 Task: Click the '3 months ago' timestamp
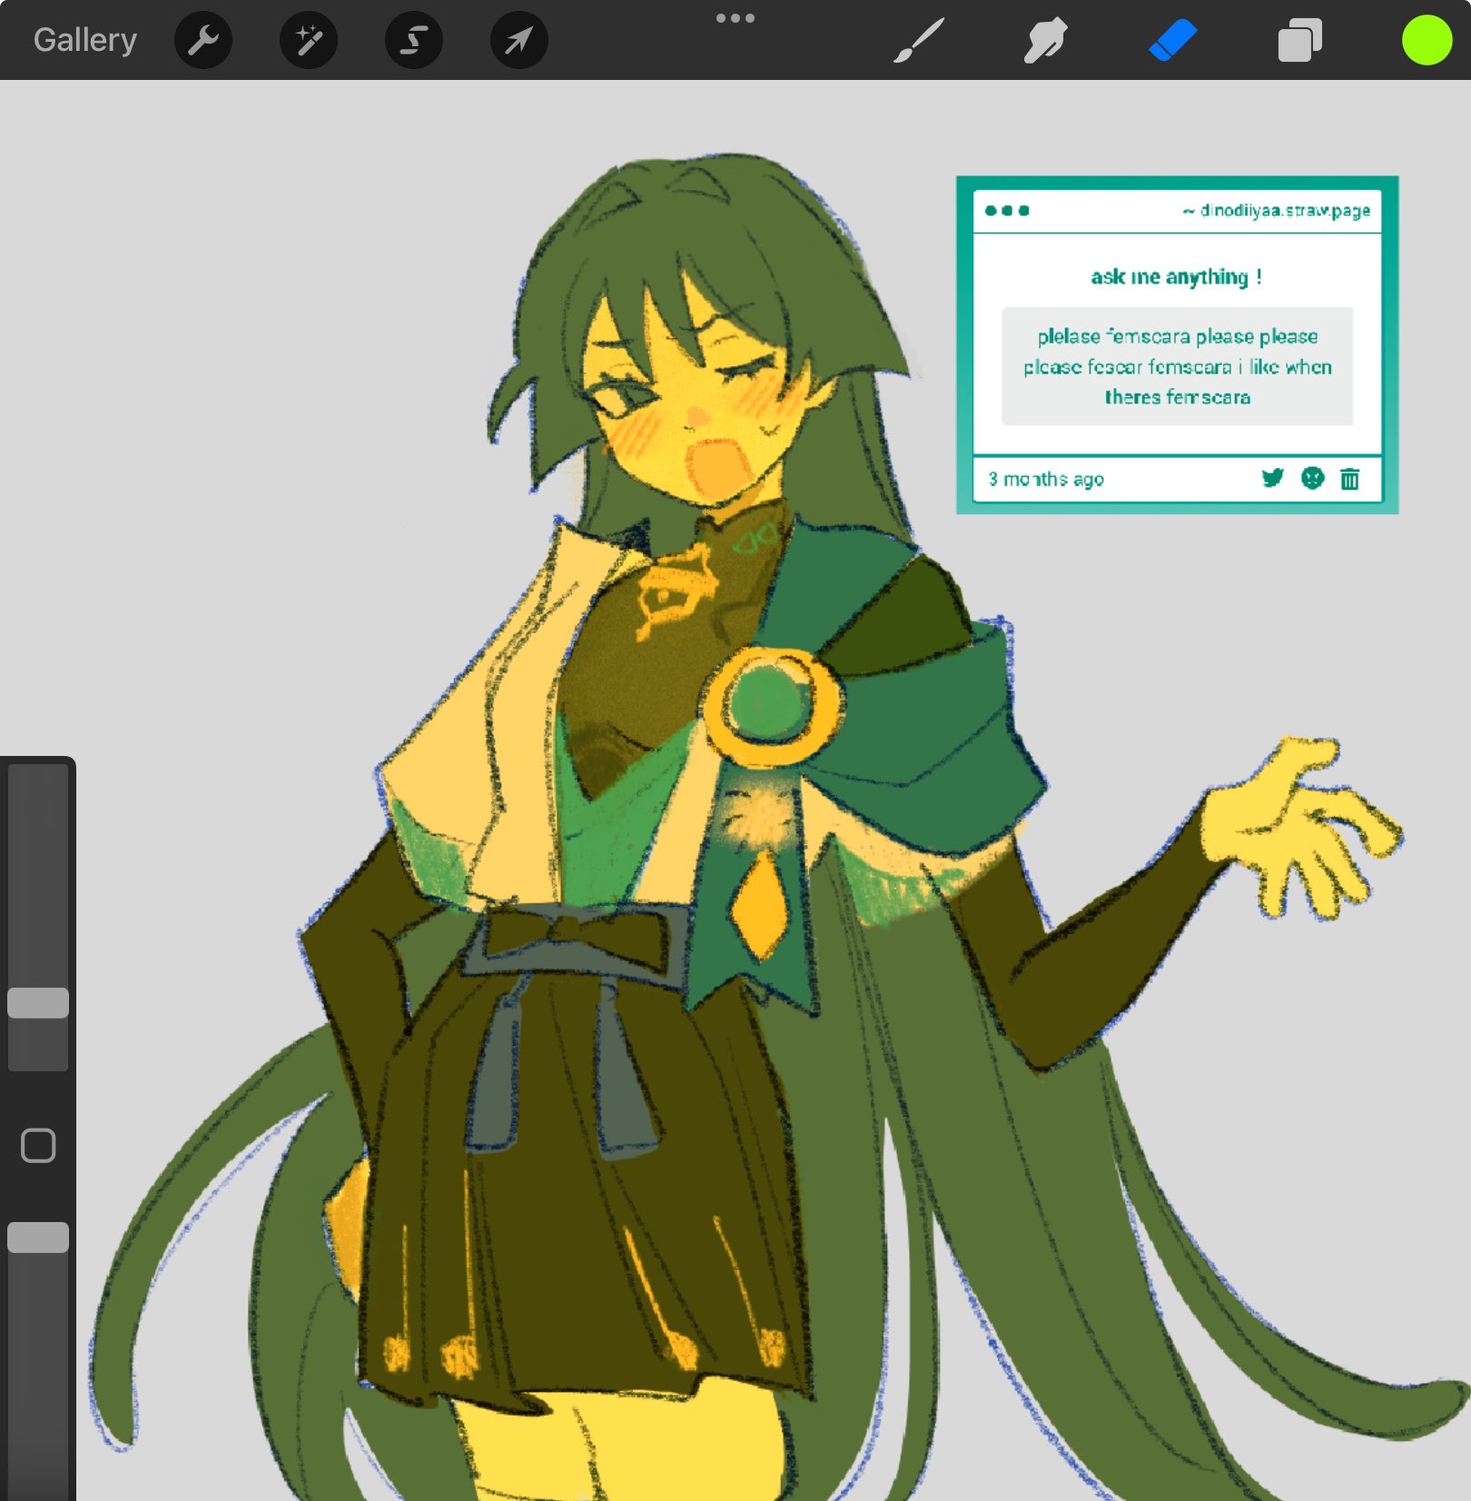pos(1046,479)
